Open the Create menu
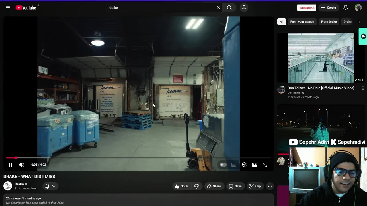 pos(329,8)
